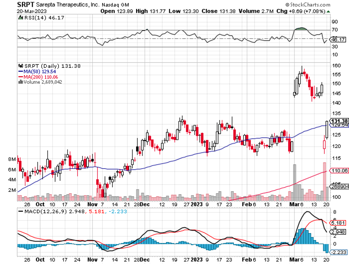Click the 2.948 tag on the MACD right axis
349x264 pixels.
coord(338,232)
